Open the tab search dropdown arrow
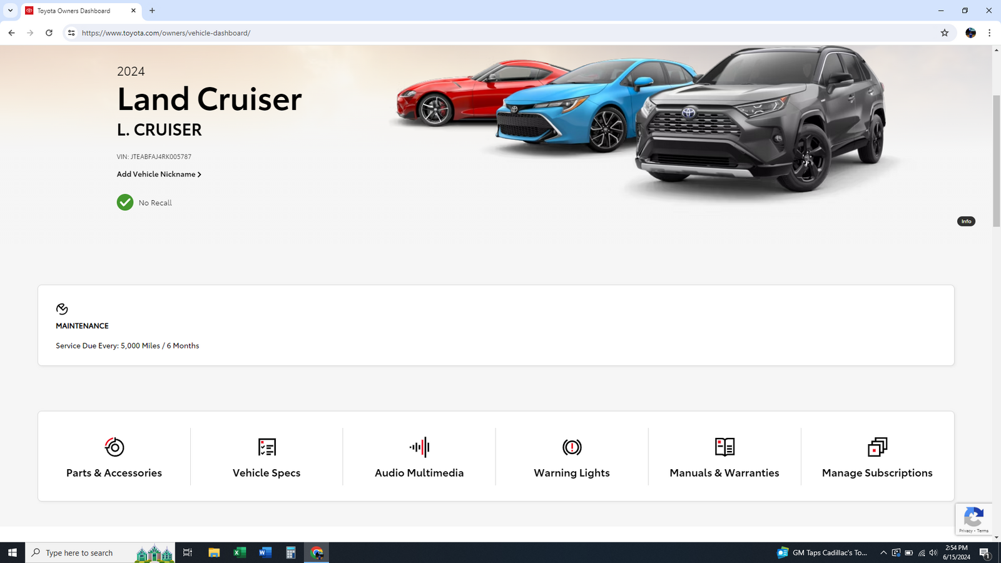The height and width of the screenshot is (563, 1001). (x=10, y=11)
